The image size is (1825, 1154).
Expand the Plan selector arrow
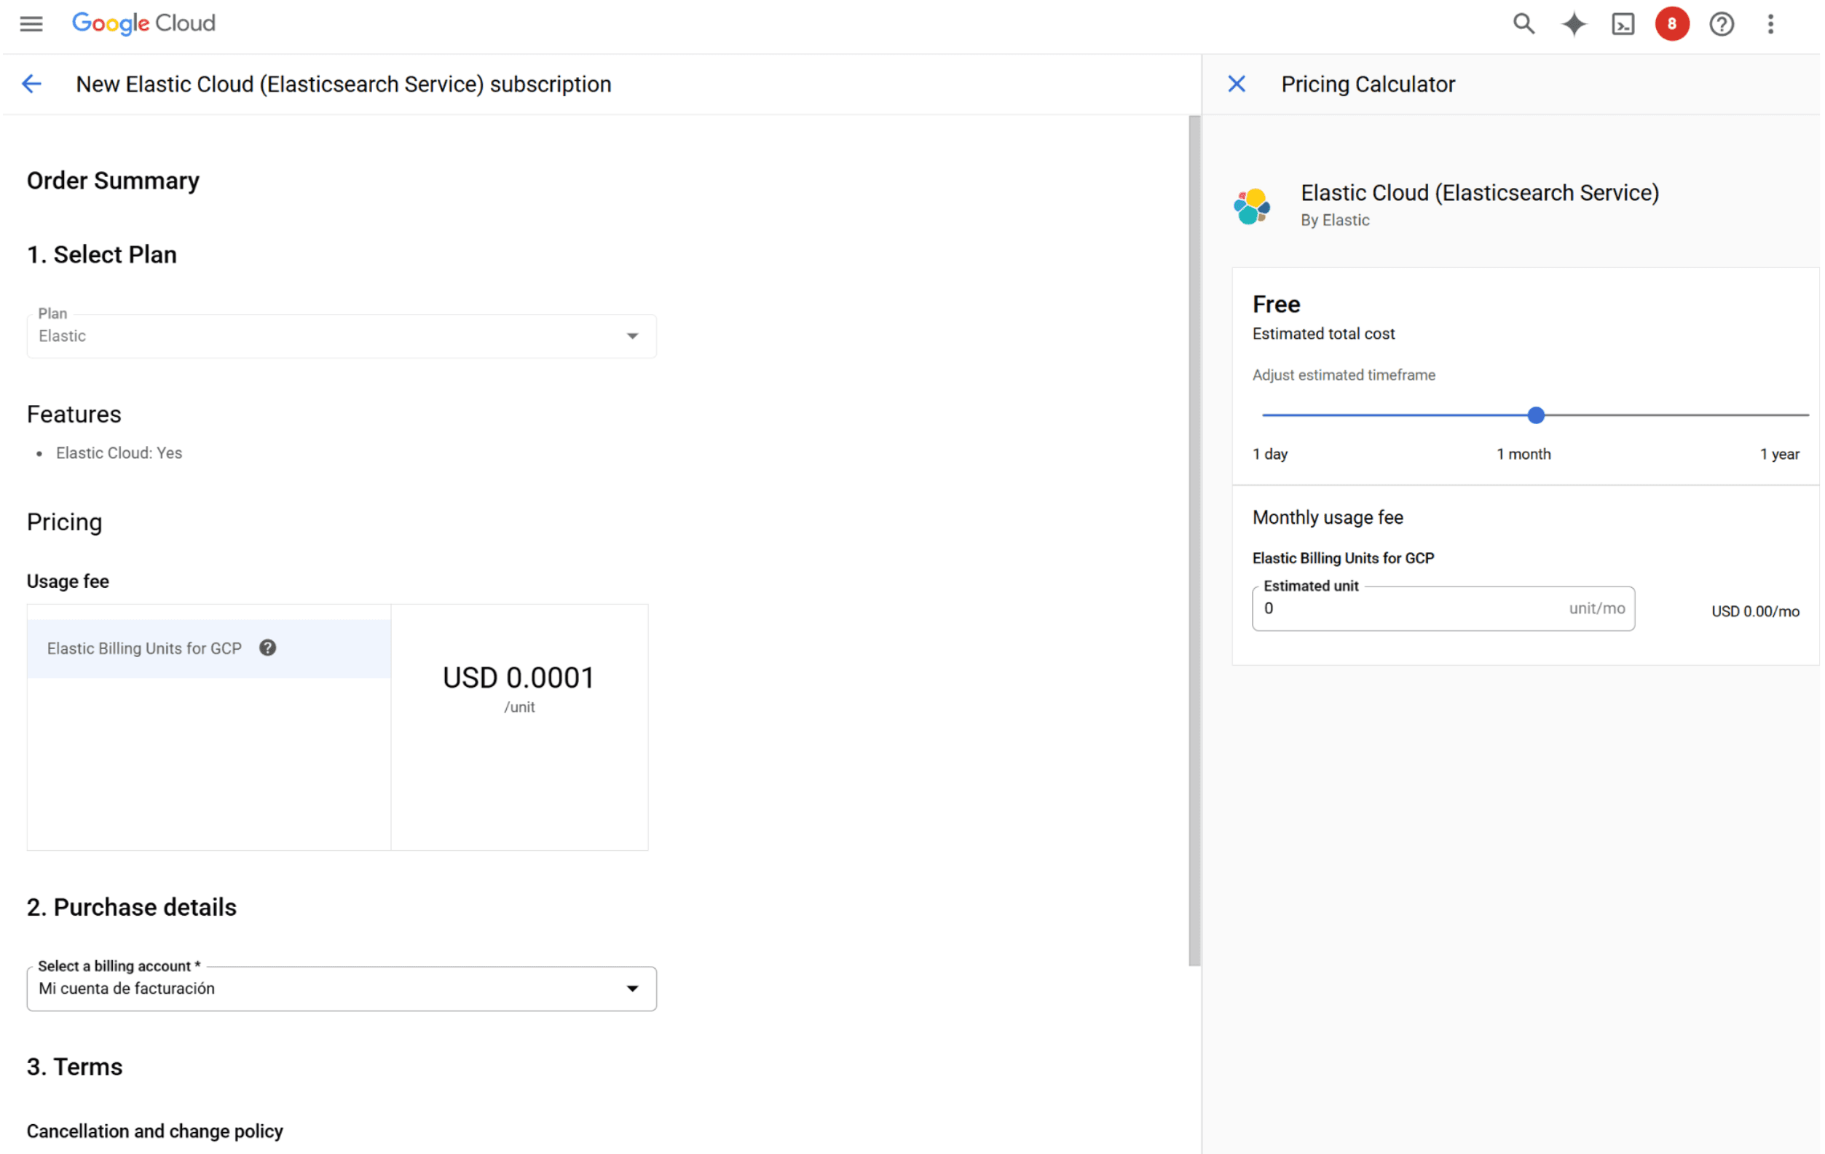[633, 336]
